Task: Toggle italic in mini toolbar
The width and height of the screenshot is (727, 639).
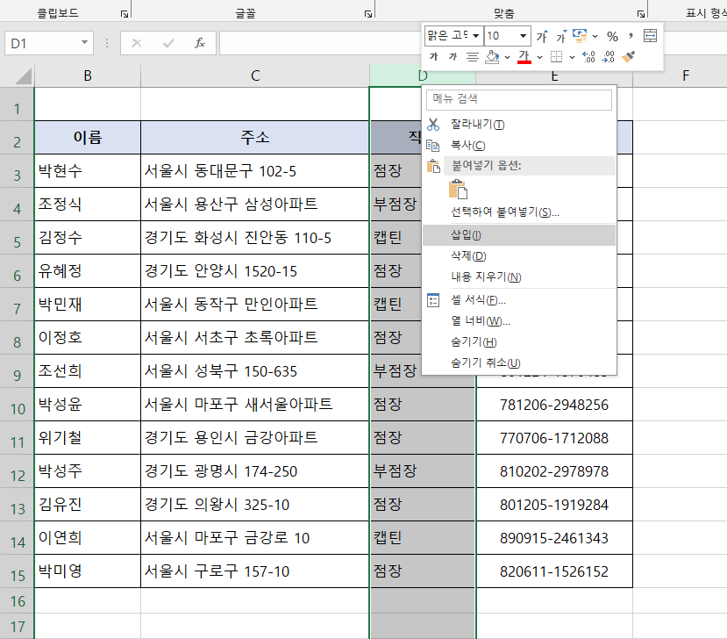Action: coord(453,56)
